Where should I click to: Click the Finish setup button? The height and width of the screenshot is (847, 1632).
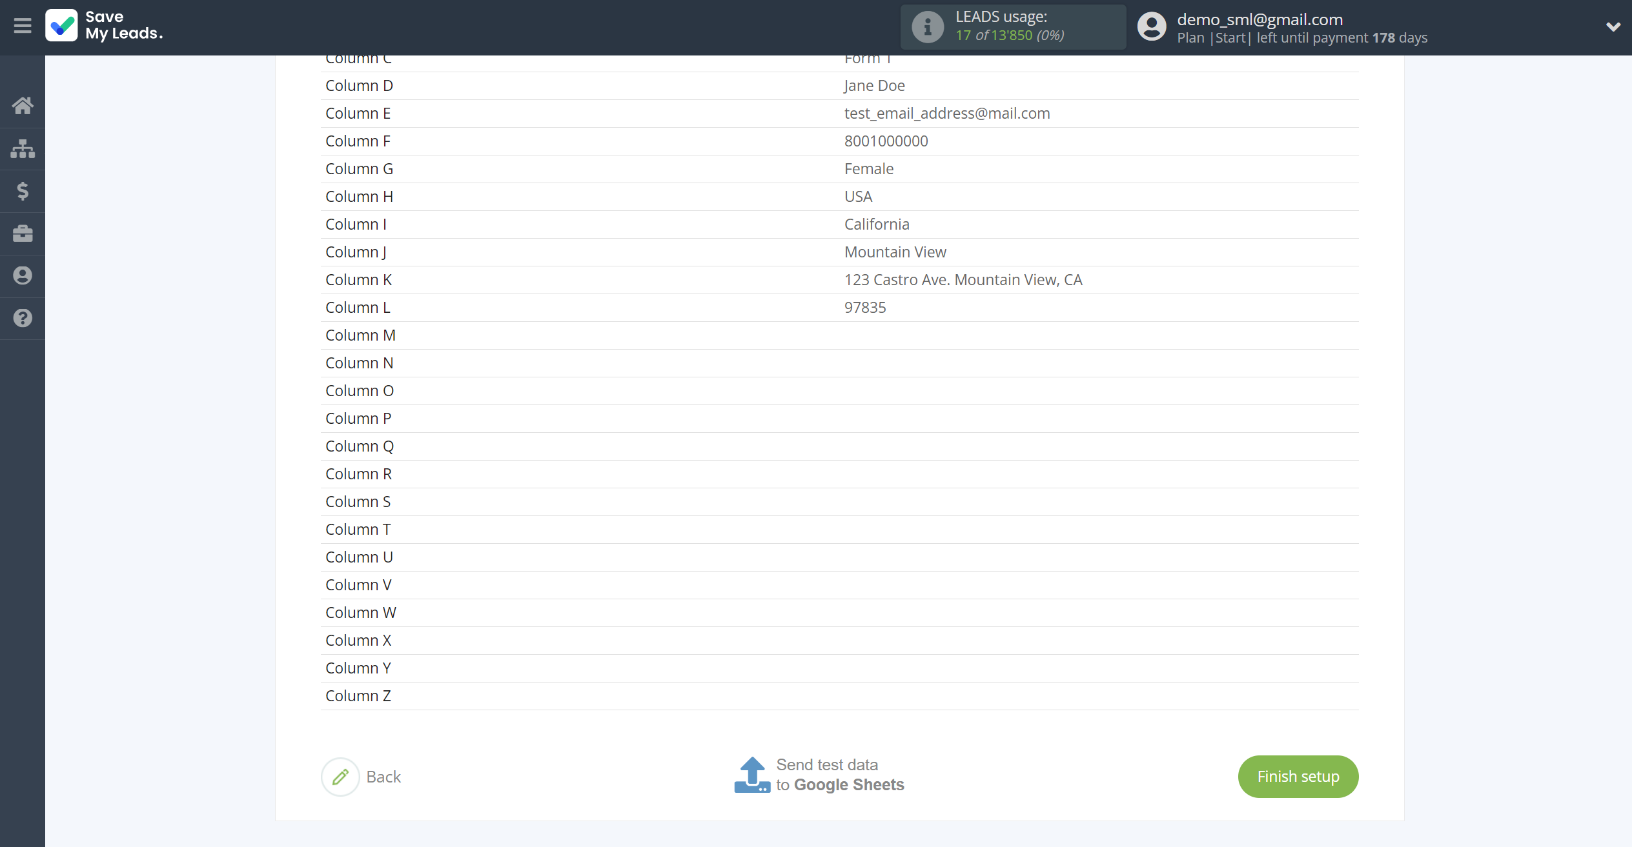(x=1298, y=777)
